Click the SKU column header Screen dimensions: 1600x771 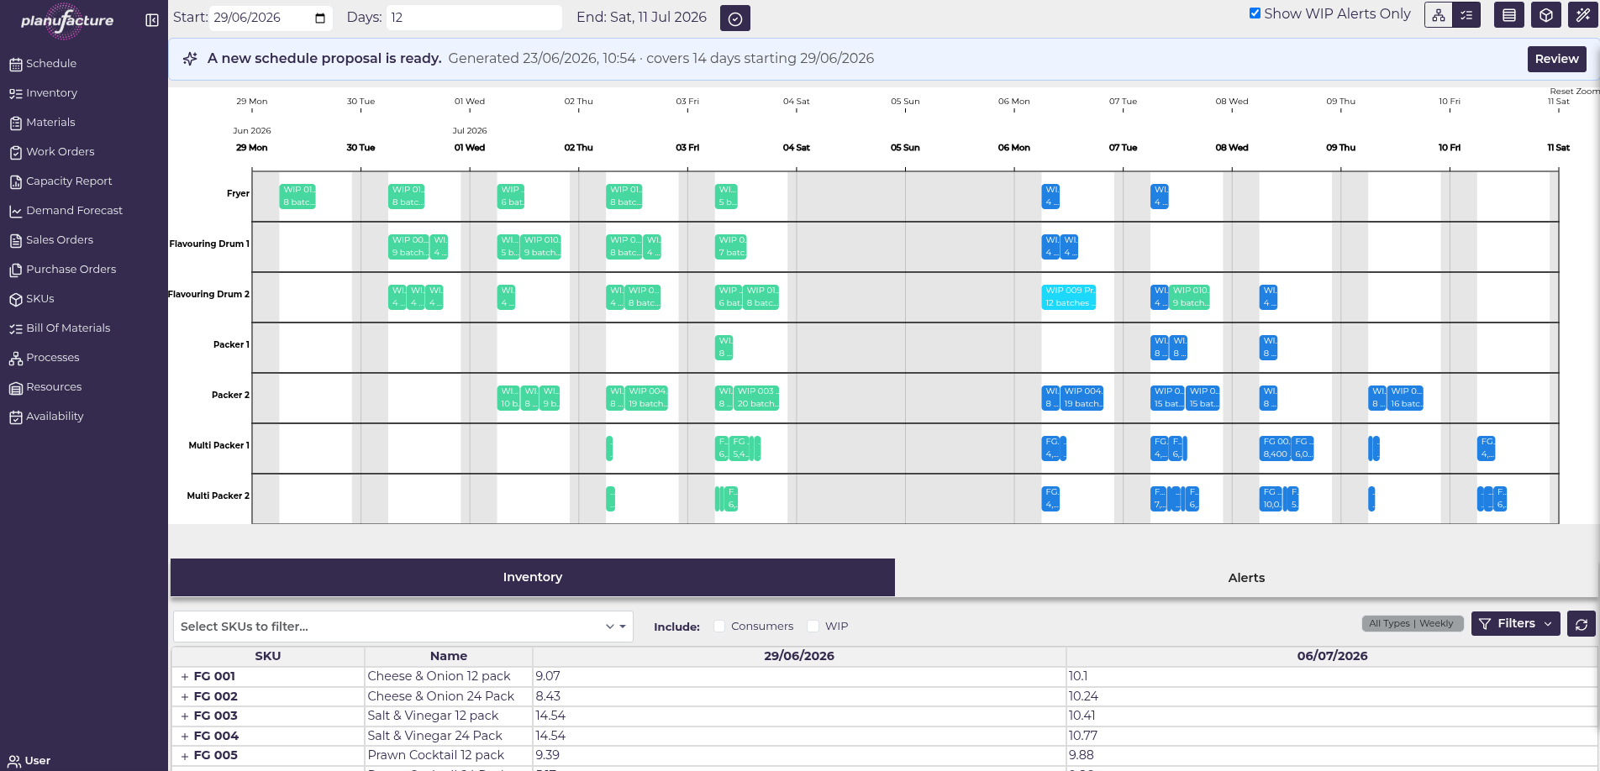(268, 656)
